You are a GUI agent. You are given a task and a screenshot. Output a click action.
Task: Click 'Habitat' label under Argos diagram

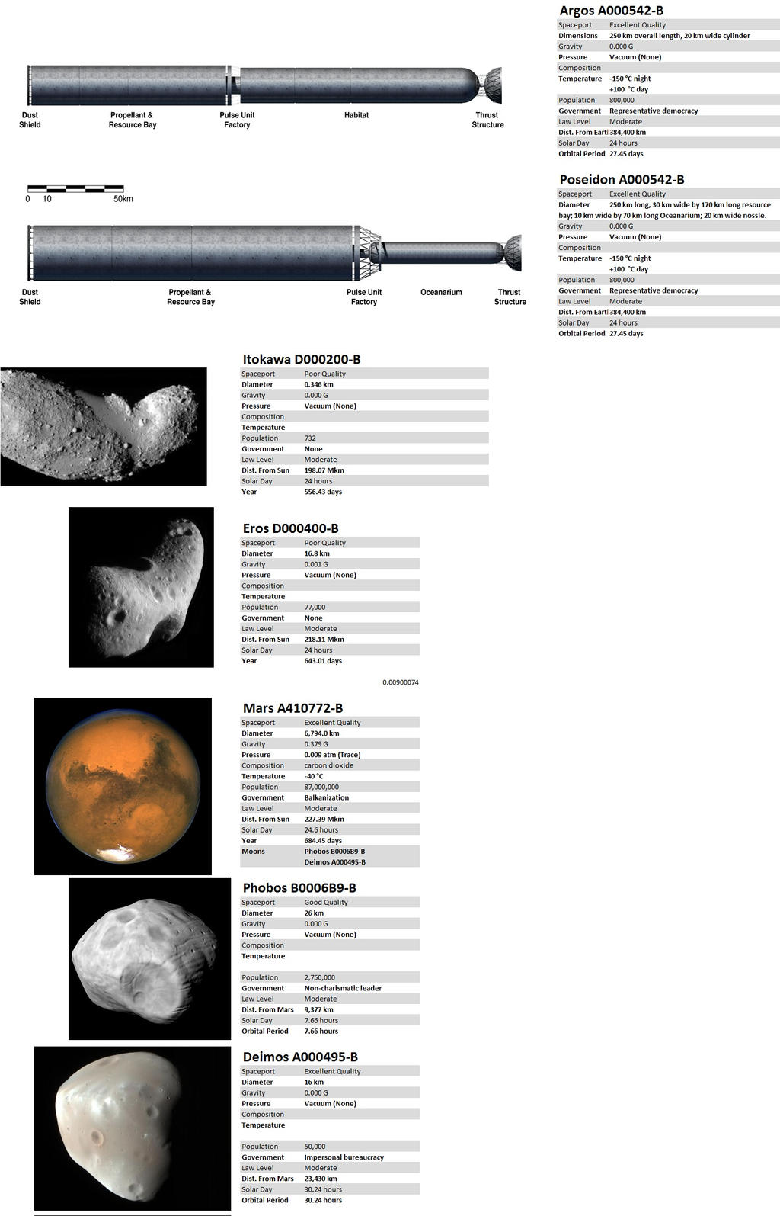tap(356, 115)
